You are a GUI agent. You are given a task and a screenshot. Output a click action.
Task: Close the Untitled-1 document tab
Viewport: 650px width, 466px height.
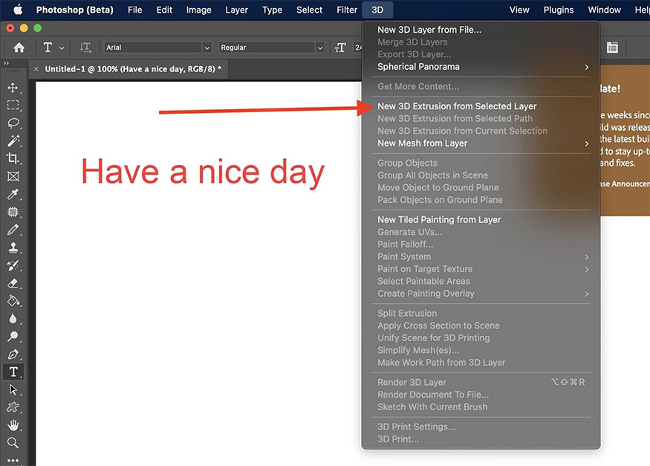[36, 69]
